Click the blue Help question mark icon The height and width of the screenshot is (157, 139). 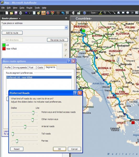click(85, 13)
